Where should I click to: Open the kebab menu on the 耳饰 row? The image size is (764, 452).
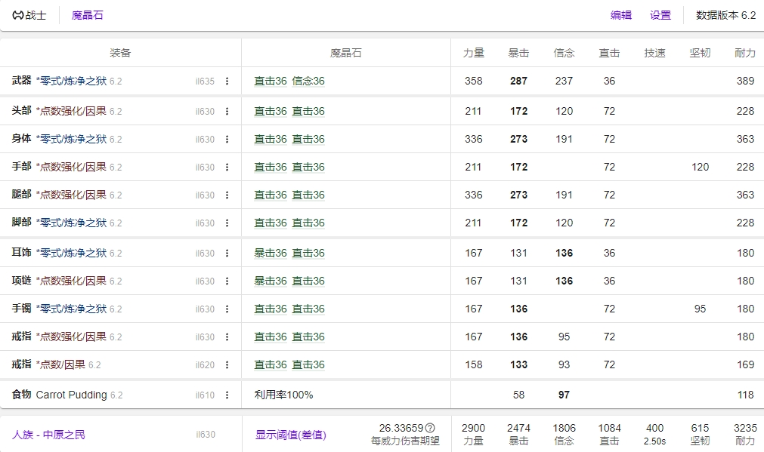[x=227, y=251]
